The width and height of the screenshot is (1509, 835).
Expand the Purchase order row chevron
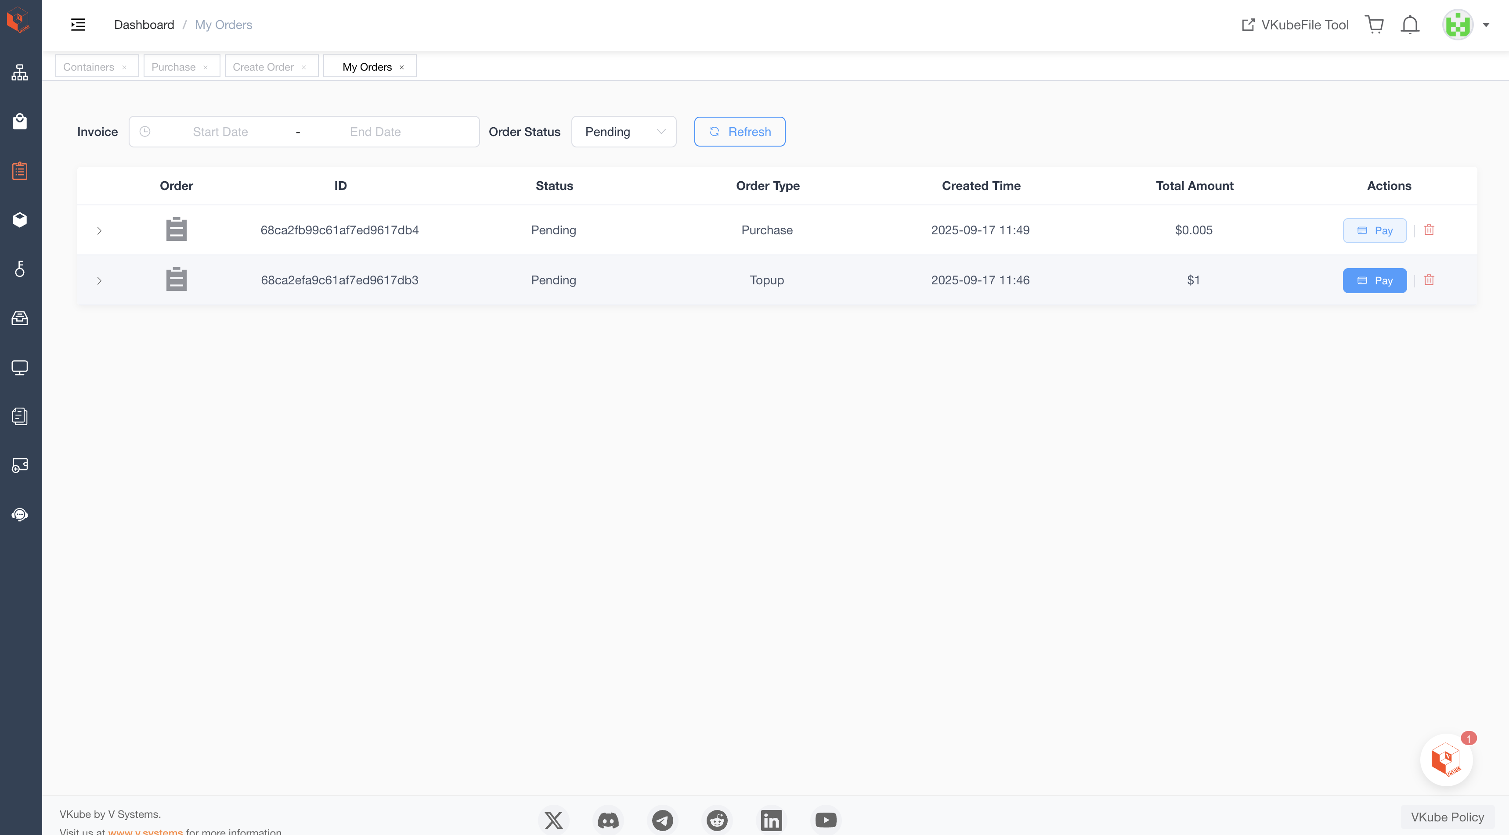point(99,230)
